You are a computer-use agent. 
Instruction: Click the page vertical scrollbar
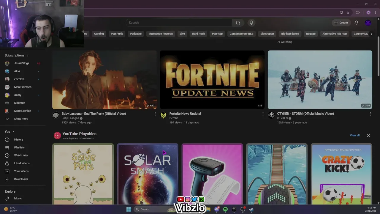click(378, 56)
